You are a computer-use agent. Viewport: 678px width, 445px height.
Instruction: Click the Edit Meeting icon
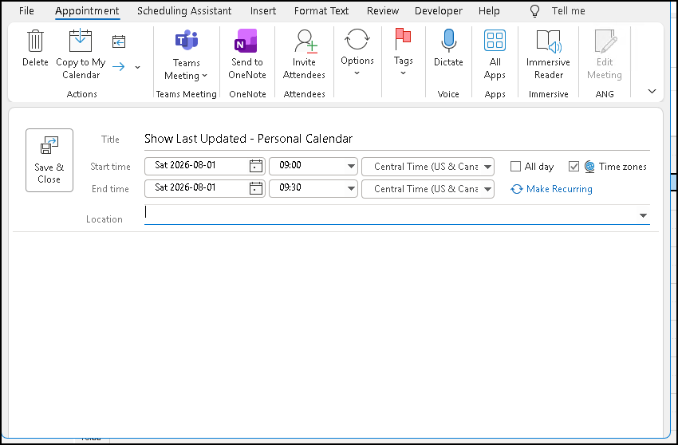[605, 41]
